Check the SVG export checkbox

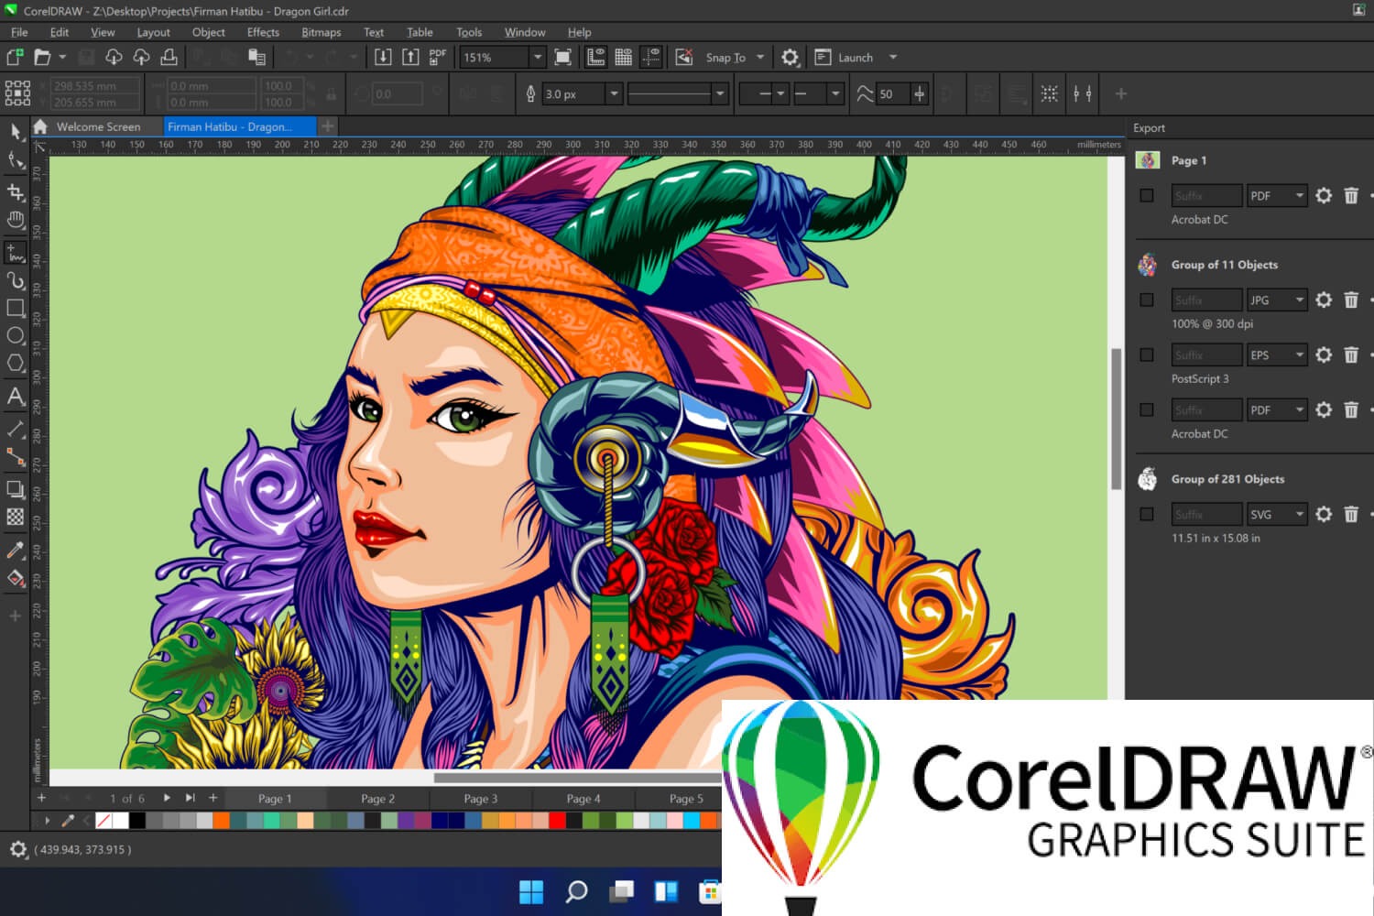pyautogui.click(x=1146, y=515)
